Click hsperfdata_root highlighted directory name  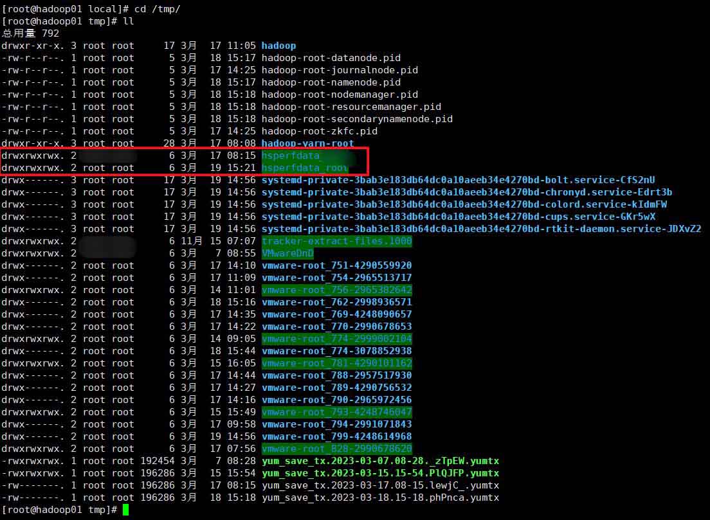pos(305,168)
